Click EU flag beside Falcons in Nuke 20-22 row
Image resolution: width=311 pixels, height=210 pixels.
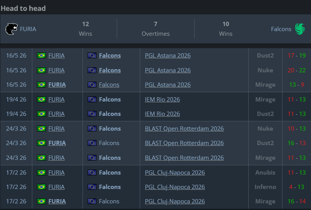(x=92, y=70)
